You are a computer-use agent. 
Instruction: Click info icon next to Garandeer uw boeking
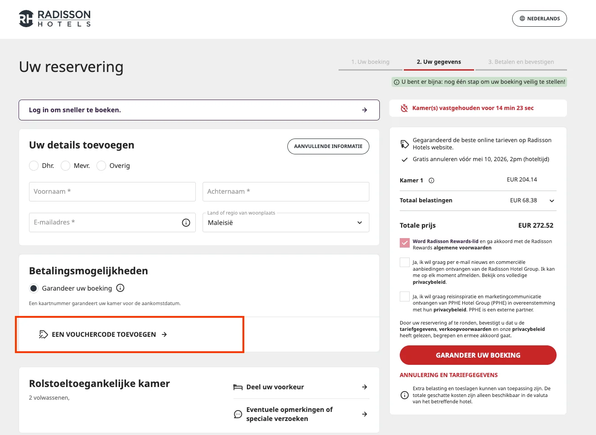(120, 288)
